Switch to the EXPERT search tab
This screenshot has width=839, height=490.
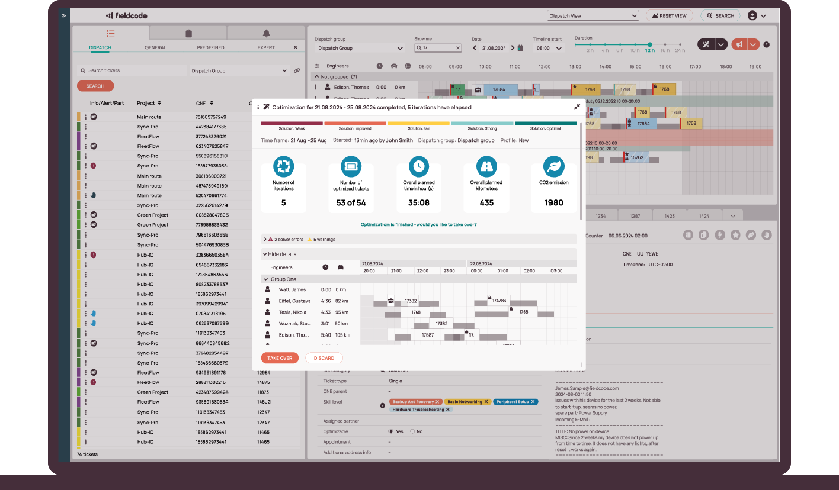[266, 47]
